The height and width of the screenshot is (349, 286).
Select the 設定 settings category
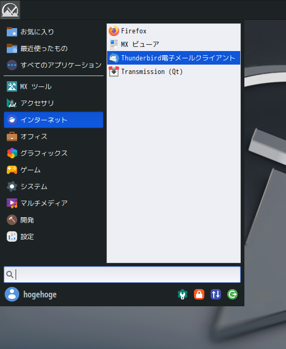[54, 236]
